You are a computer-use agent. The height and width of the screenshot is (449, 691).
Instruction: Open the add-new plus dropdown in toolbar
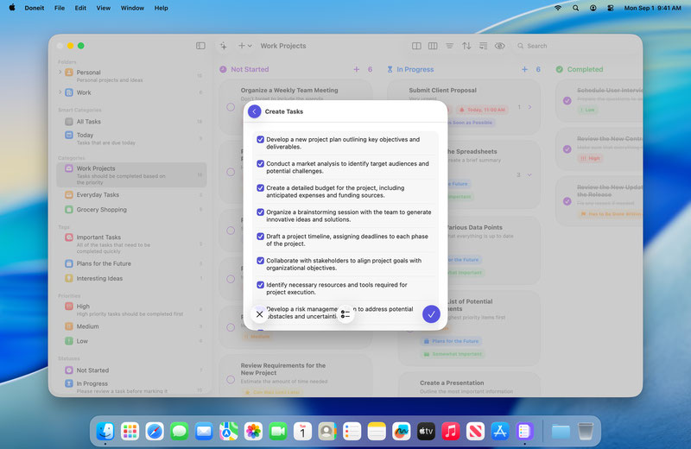[245, 46]
